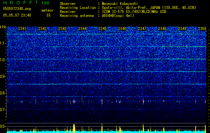The height and width of the screenshot is (133, 210).
Task: Click the meteor label
Action: pos(47,10)
